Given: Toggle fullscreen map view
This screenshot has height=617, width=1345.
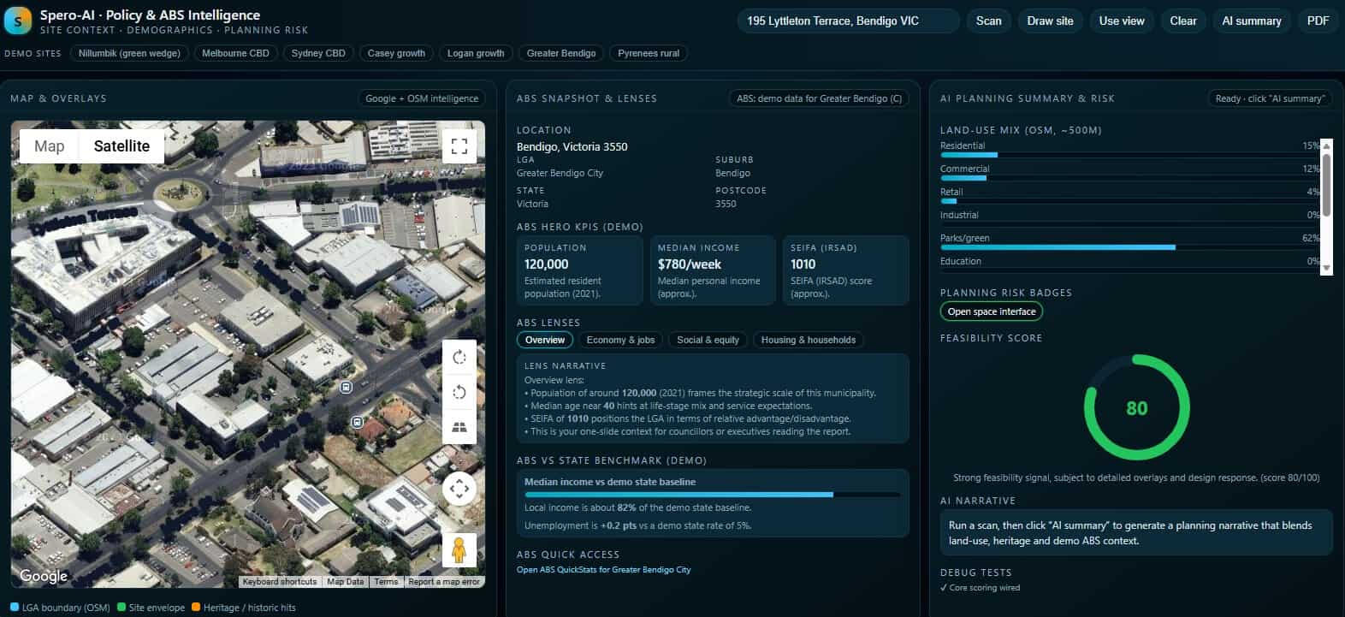Looking at the screenshot, I should click(459, 145).
